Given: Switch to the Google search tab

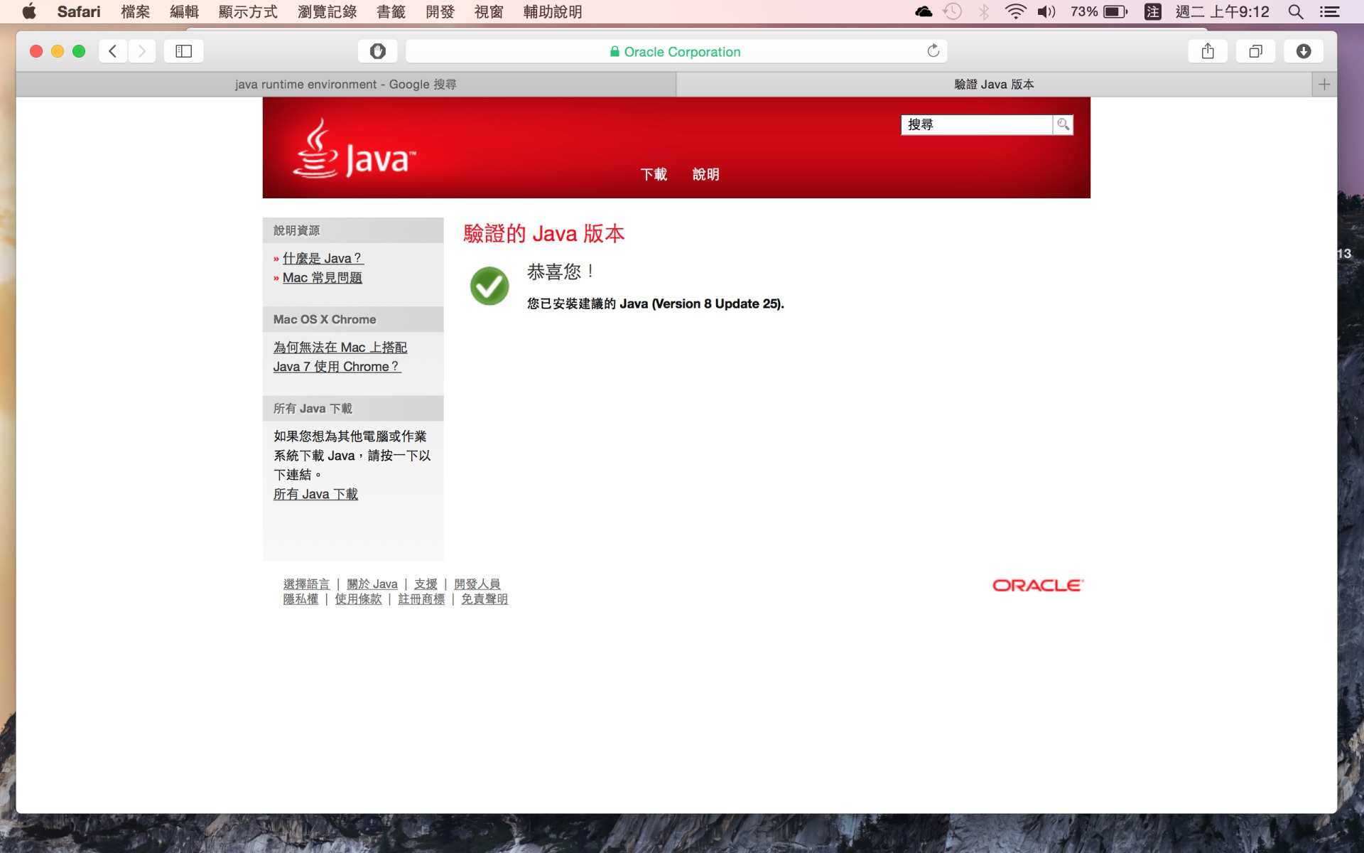Looking at the screenshot, I should pyautogui.click(x=346, y=85).
